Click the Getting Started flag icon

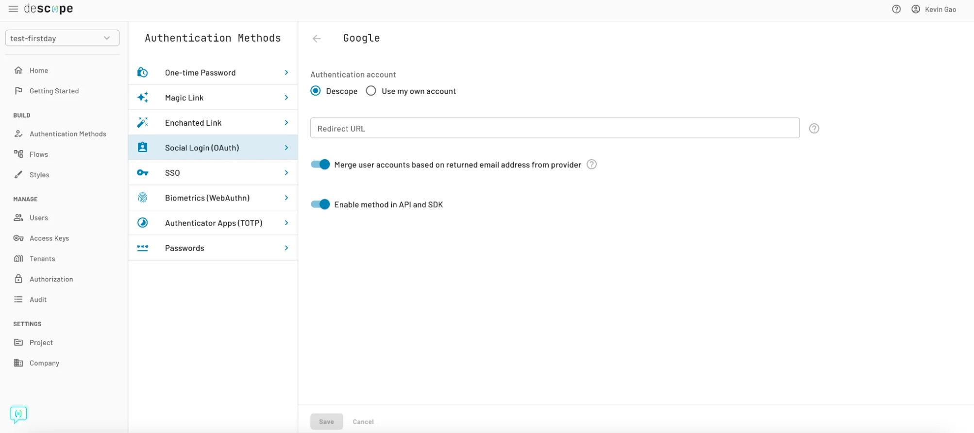(18, 91)
